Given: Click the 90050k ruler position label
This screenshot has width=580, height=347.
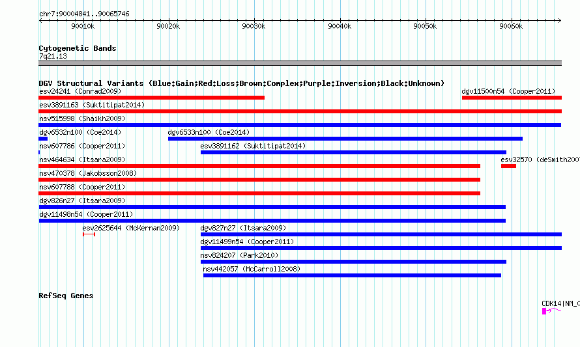Looking at the screenshot, I should (x=425, y=26).
